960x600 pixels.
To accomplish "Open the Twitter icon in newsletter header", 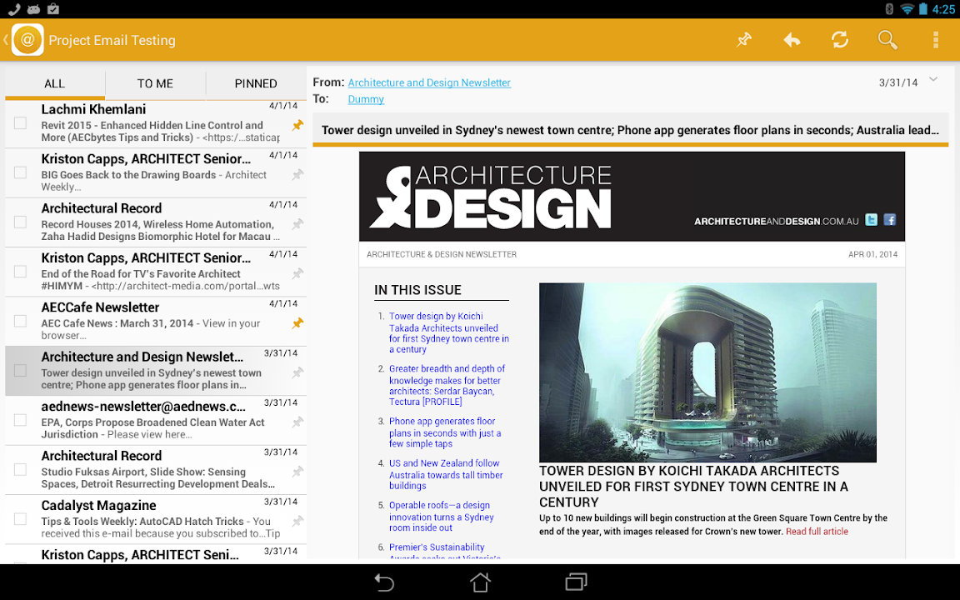I will 871,220.
